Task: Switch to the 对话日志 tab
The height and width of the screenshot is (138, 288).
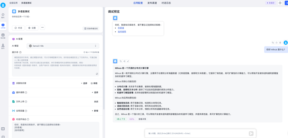Action: [166, 3]
